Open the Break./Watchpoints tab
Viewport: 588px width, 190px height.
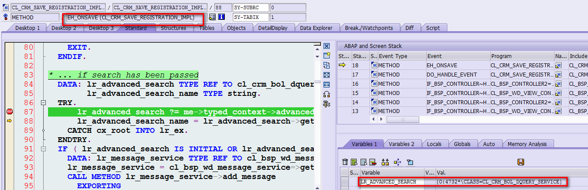pos(368,28)
